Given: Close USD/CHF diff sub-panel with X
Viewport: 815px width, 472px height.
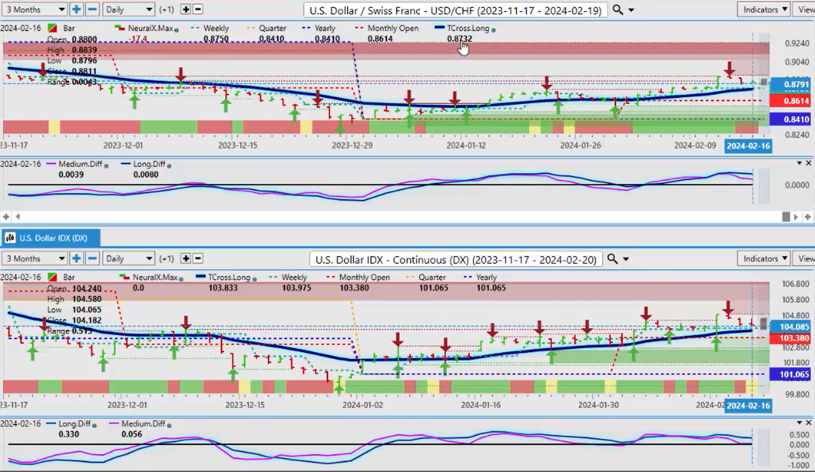Looking at the screenshot, I should (x=808, y=163).
